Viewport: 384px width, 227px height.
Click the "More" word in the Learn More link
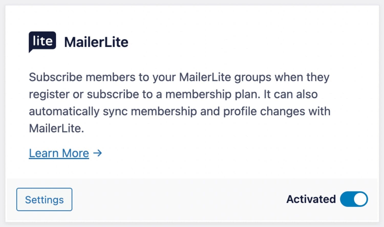75,153
